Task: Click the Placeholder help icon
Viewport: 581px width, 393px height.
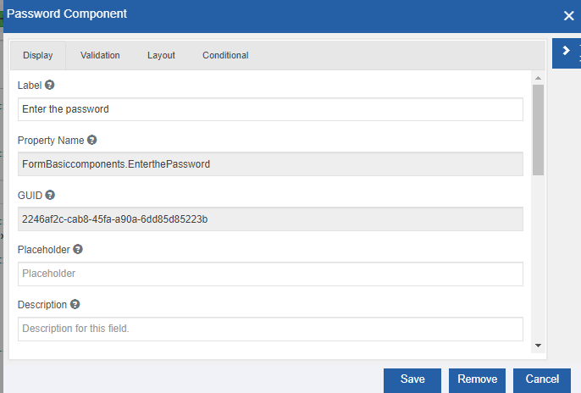Action: tap(78, 249)
